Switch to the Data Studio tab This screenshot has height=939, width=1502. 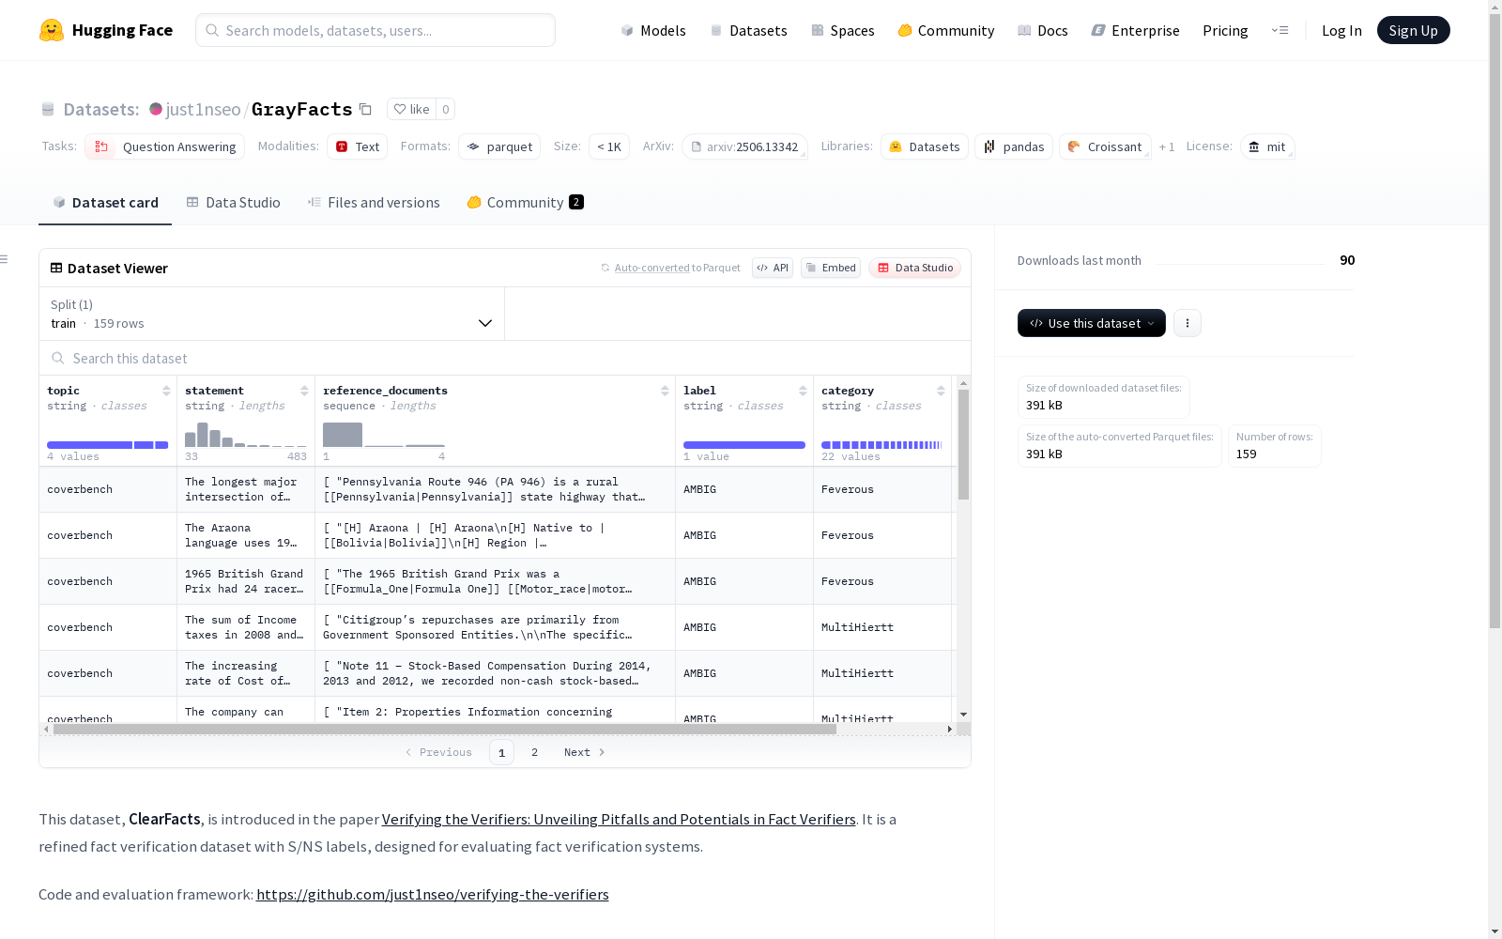(233, 202)
